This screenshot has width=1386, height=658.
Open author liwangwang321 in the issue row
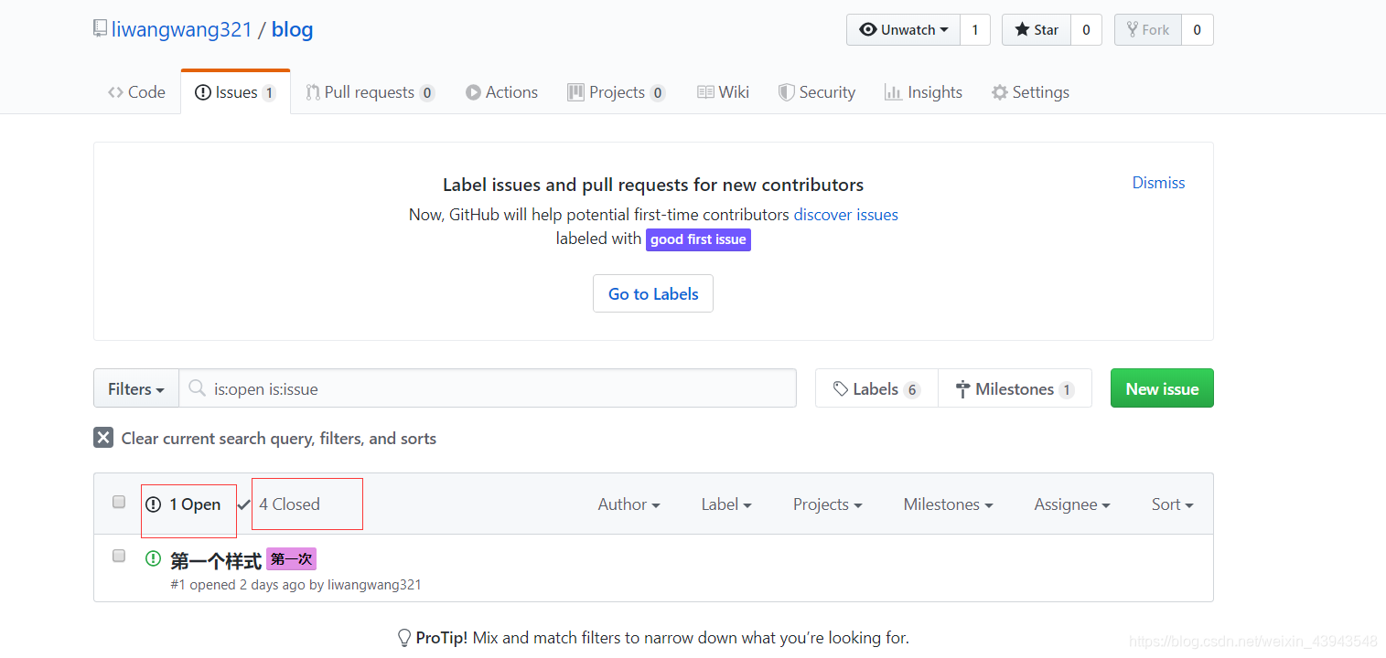374,585
